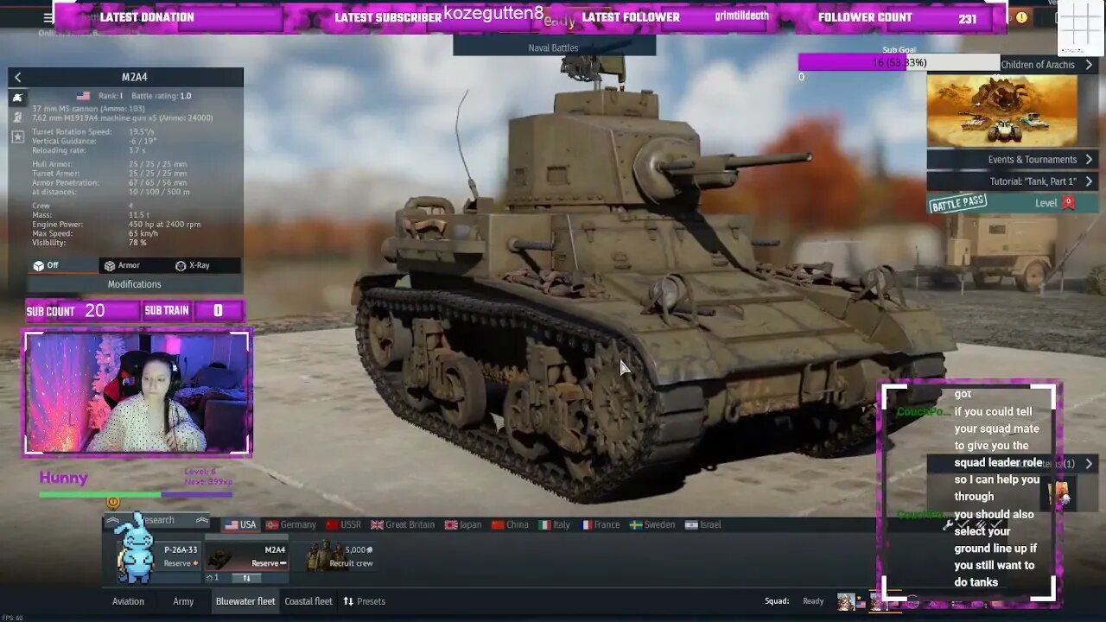Click the gold rank badge under Hunny
This screenshot has height=622, width=1106.
pyautogui.click(x=113, y=502)
